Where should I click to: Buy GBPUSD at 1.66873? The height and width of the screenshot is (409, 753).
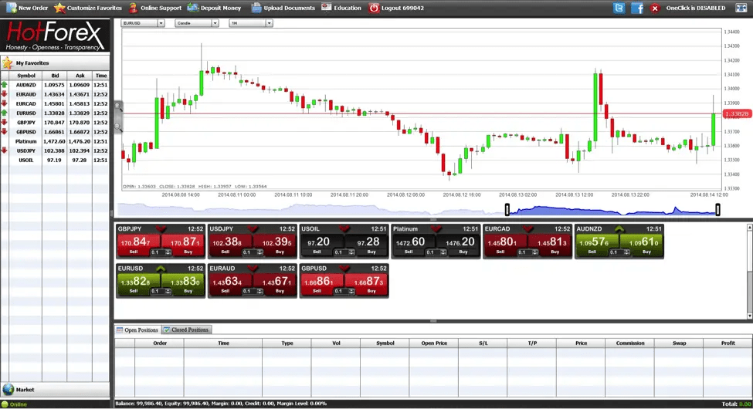(x=366, y=284)
